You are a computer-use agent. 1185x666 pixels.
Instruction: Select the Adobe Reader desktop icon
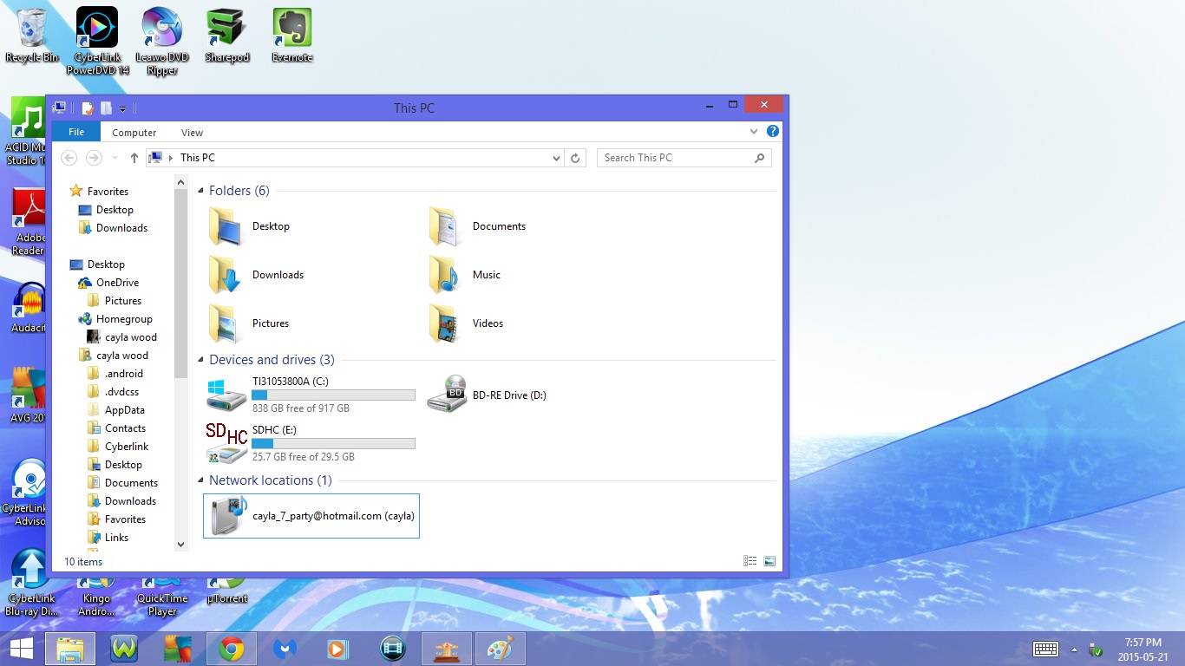(29, 222)
